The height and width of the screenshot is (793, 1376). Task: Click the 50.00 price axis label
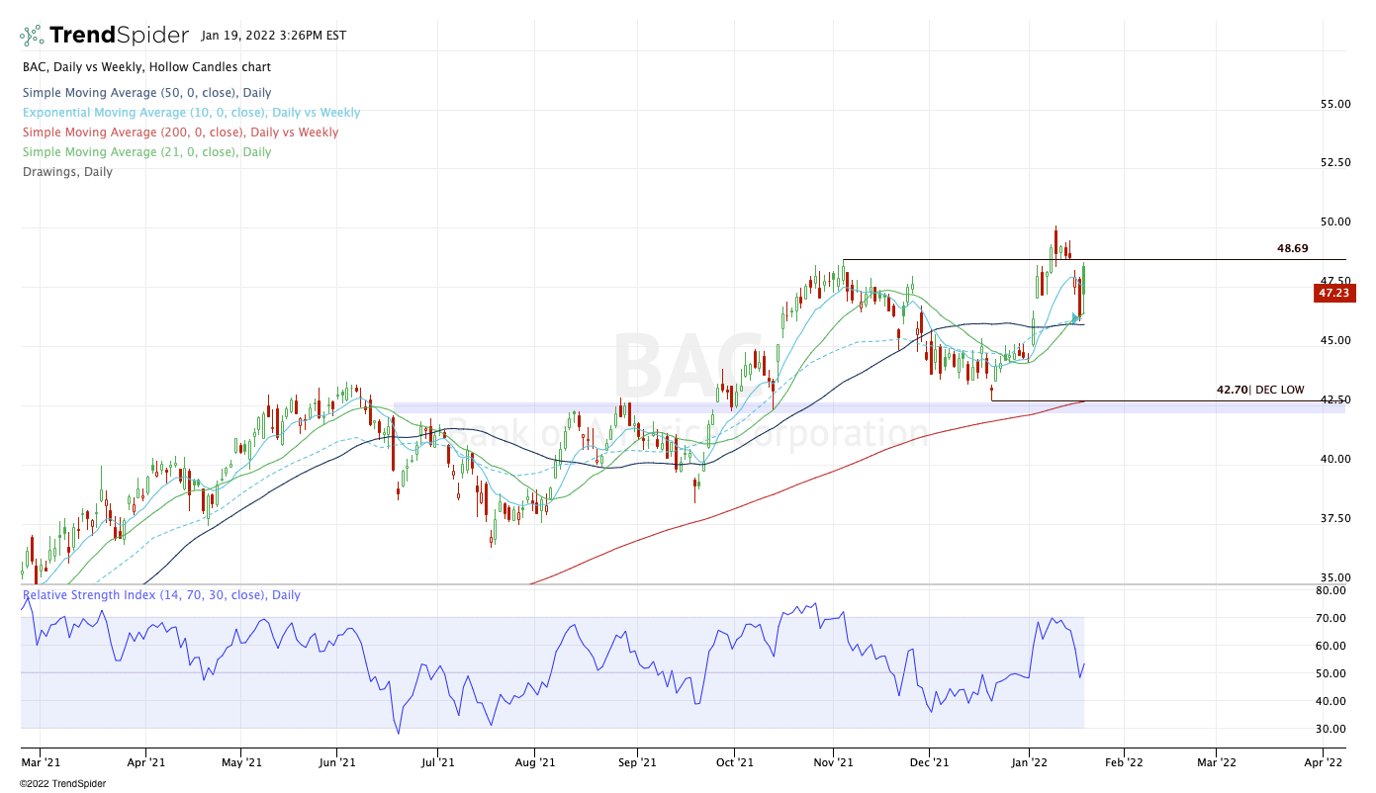click(x=1335, y=221)
